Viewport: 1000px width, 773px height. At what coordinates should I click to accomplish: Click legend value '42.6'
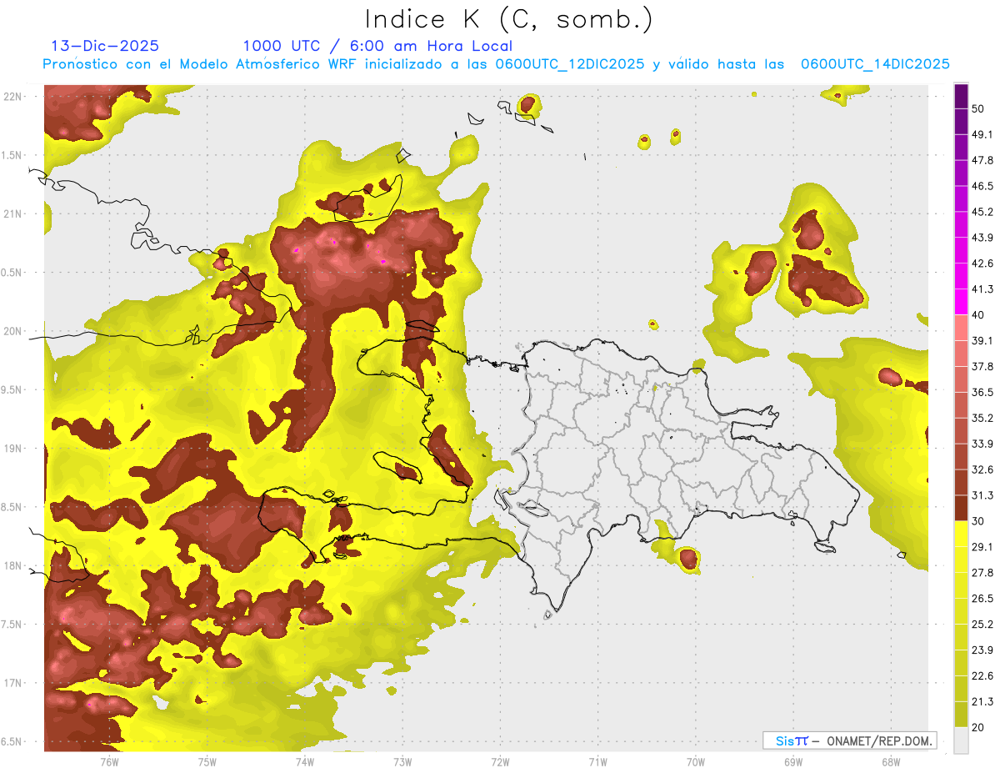pyautogui.click(x=982, y=264)
